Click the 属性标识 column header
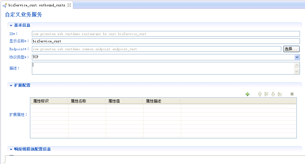 point(49,101)
